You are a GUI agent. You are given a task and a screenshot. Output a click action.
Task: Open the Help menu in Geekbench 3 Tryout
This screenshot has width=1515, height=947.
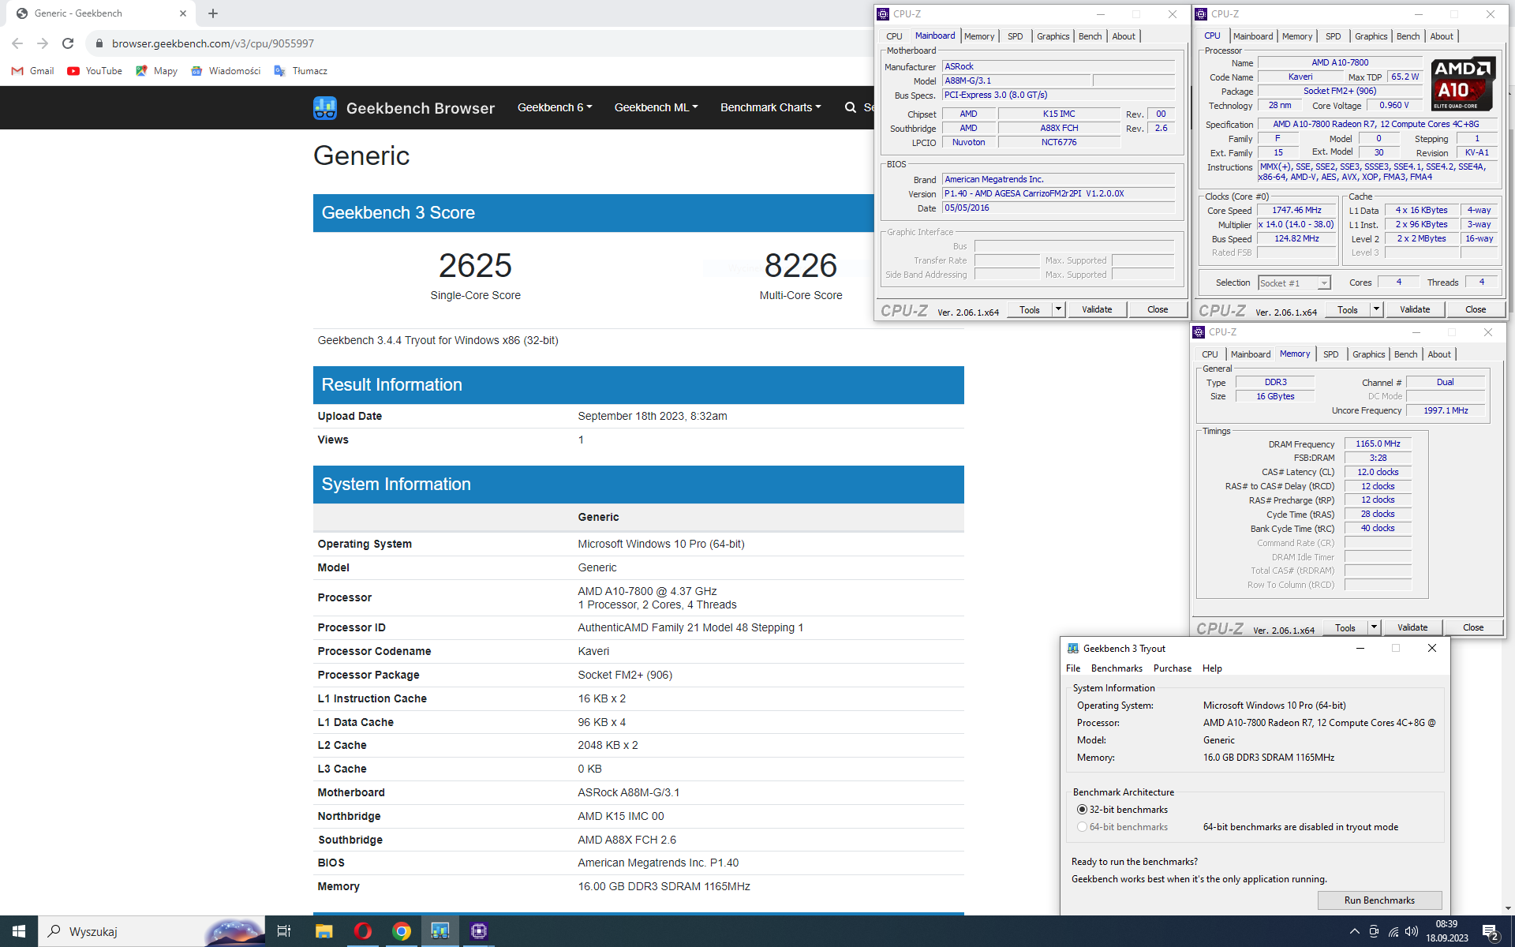[x=1212, y=668]
